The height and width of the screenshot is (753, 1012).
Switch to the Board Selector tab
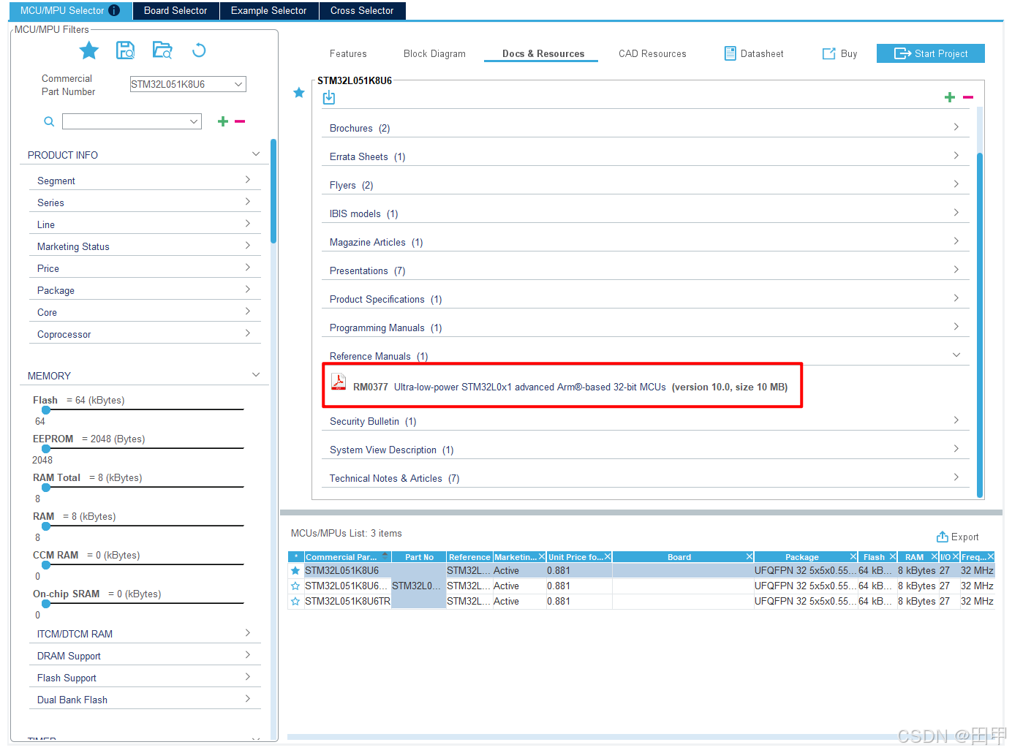(x=175, y=10)
